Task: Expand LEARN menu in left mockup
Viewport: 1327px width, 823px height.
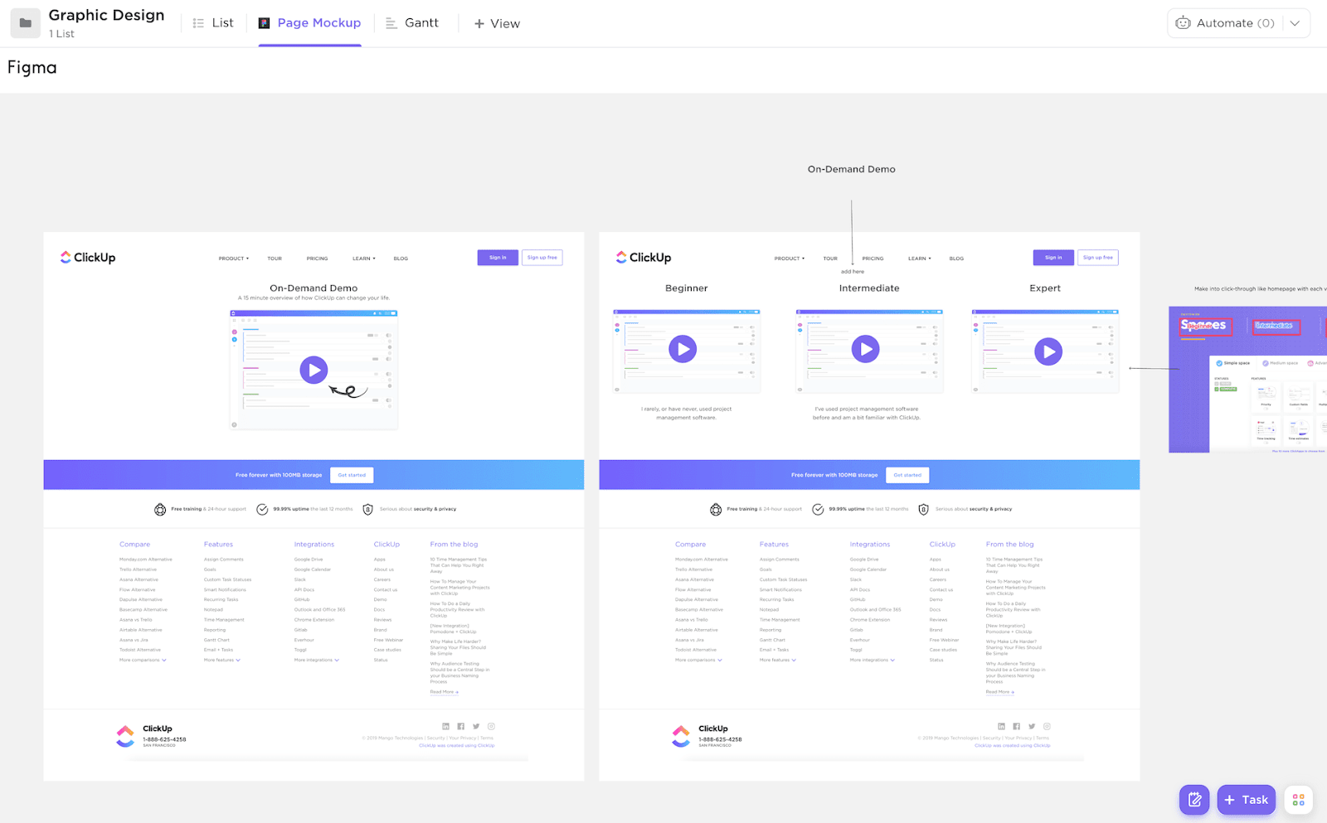Action: pos(364,259)
